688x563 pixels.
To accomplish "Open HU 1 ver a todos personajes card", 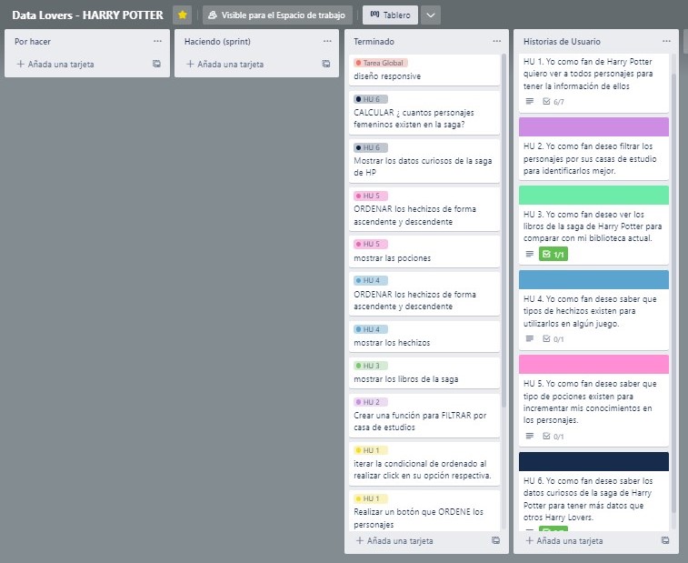I will tap(593, 83).
